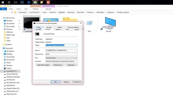Click the Start in text field
The image size is (173, 97).
pyautogui.click(x=61, y=50)
